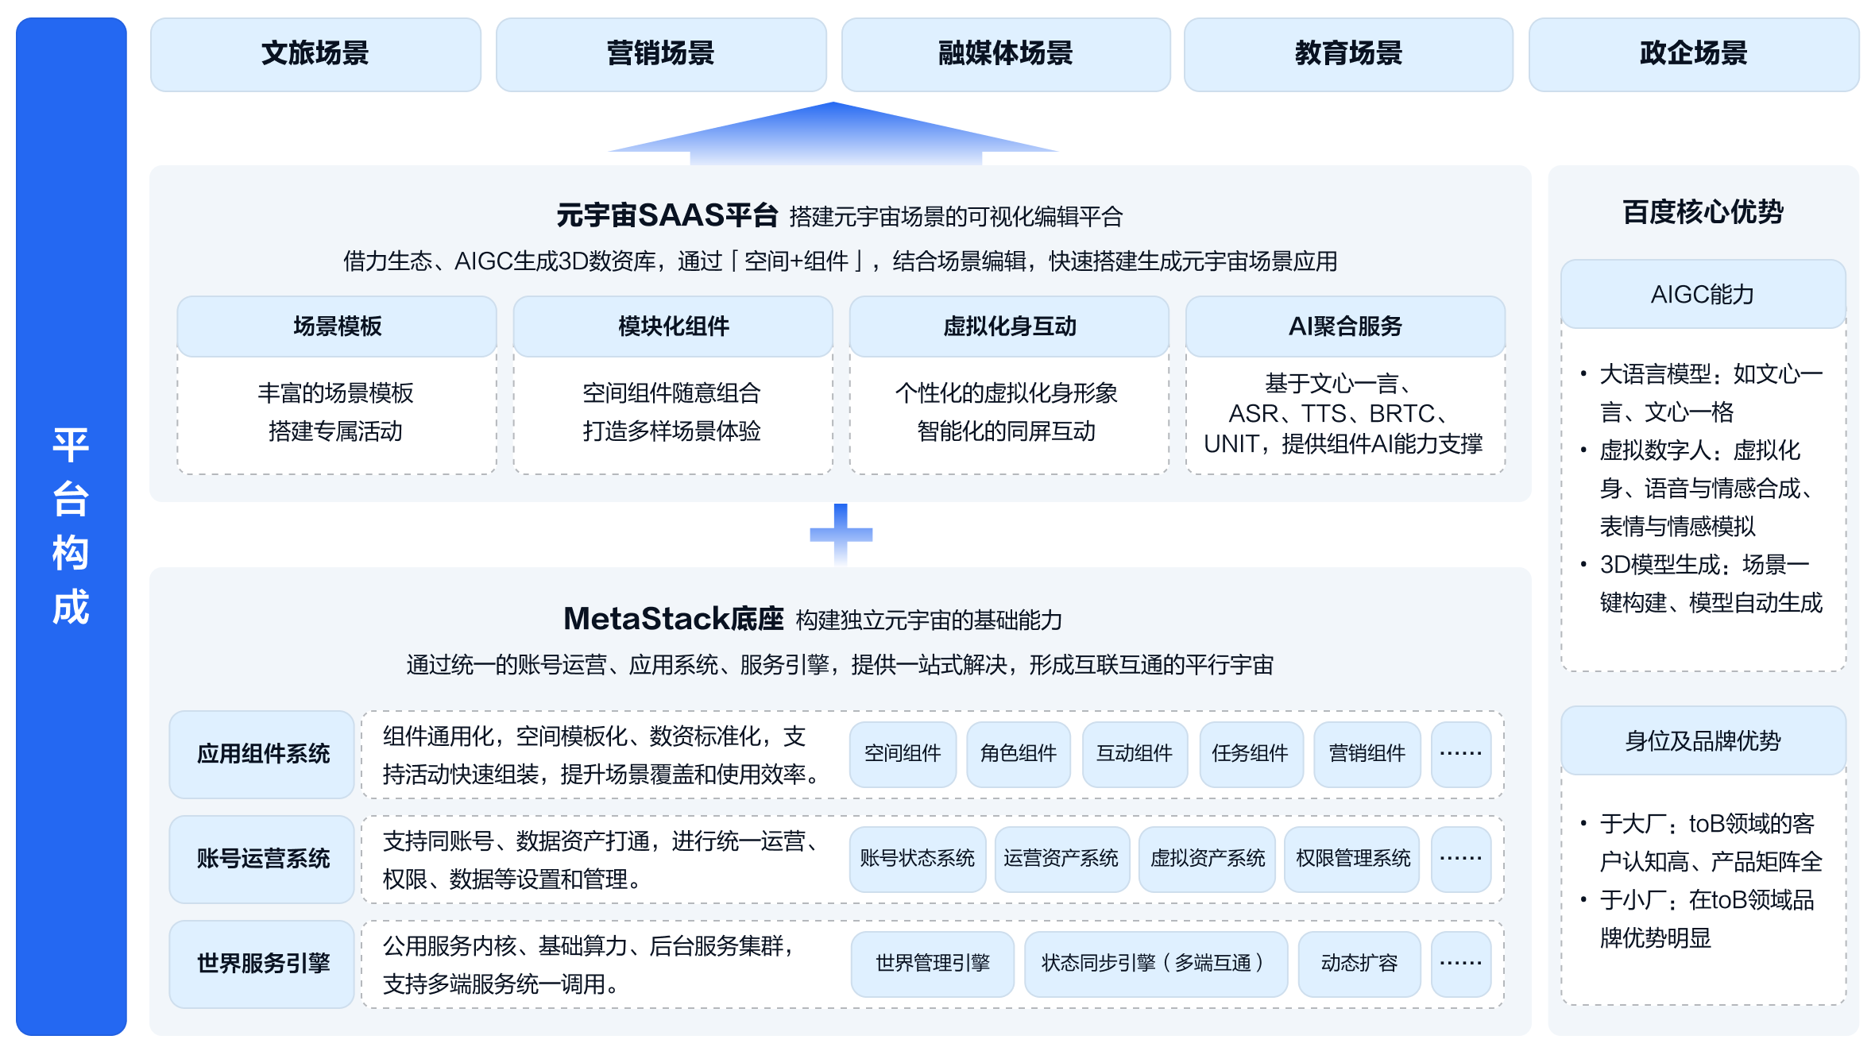
Task: Click the line starting 借力生态、AIGC生成3D数资库
Action: (x=841, y=261)
